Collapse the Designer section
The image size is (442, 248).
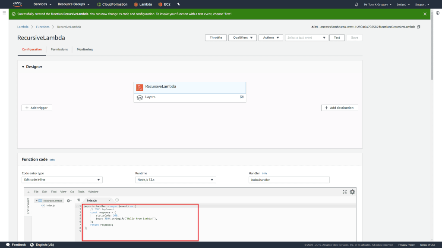(23, 67)
